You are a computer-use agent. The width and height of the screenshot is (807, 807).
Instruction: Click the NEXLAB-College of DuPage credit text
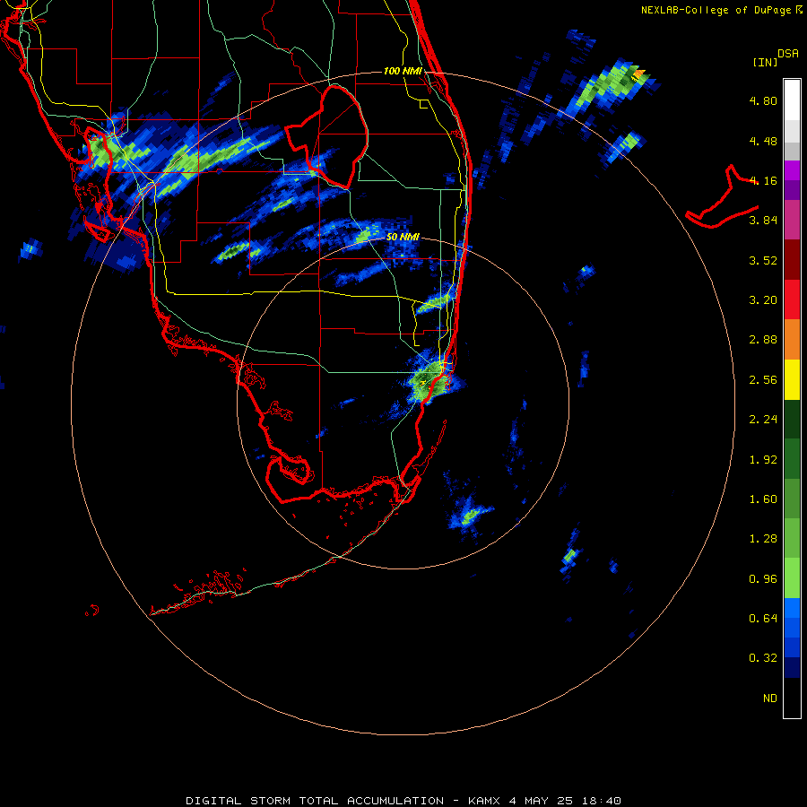[x=721, y=10]
